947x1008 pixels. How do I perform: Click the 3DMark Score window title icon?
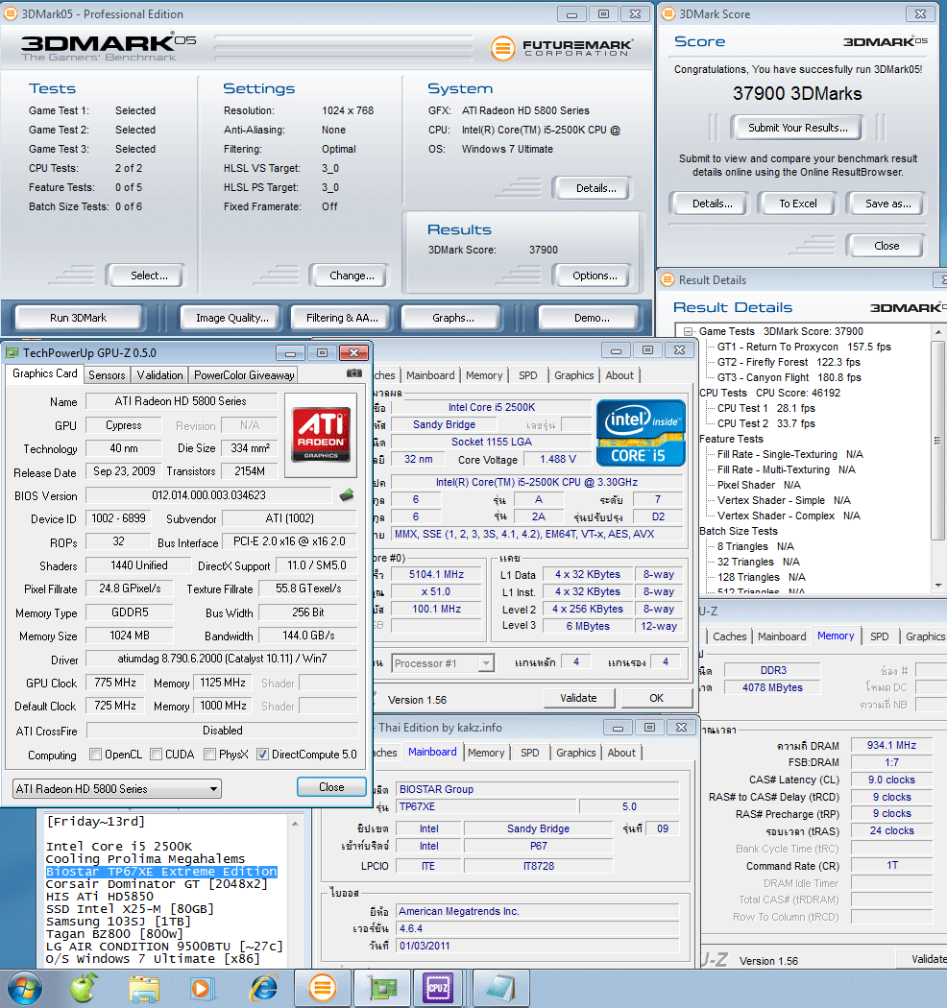click(668, 13)
